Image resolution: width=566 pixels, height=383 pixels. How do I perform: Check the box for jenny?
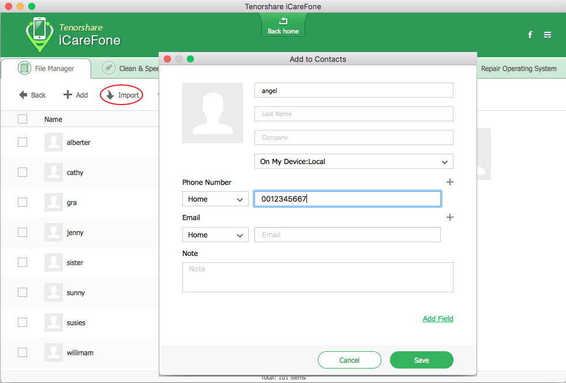(23, 232)
